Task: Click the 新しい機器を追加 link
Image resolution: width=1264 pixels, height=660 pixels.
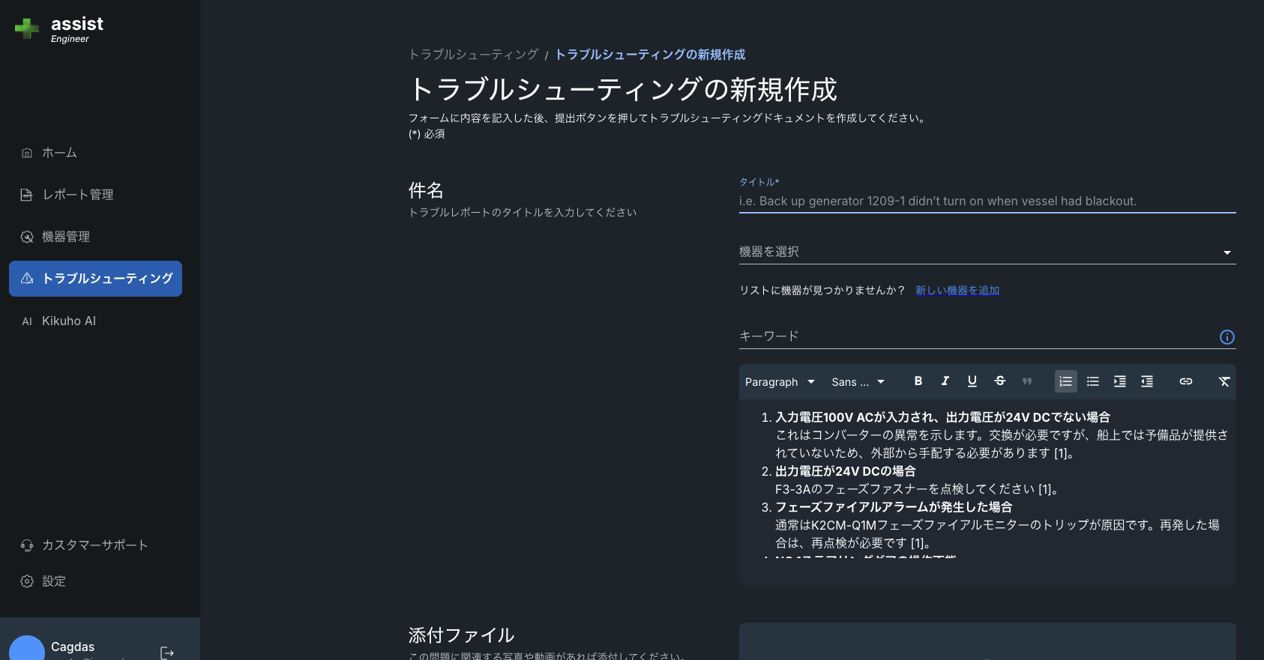Action: point(957,291)
